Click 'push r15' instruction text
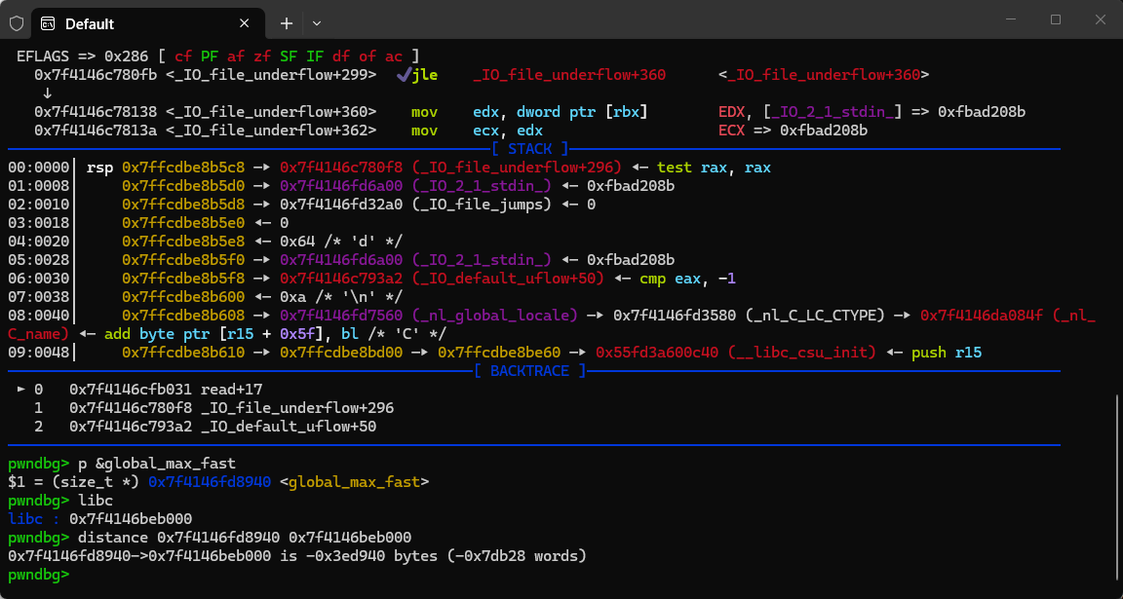The image size is (1123, 599). (947, 353)
